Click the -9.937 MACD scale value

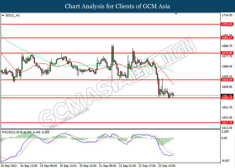(225, 161)
